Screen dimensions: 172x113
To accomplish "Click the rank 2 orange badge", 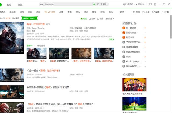I will tap(124, 33).
